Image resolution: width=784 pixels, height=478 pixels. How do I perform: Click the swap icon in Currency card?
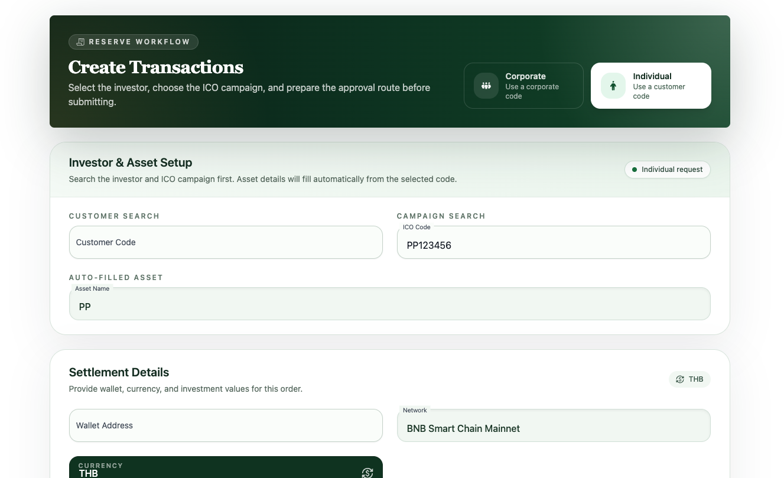click(367, 472)
